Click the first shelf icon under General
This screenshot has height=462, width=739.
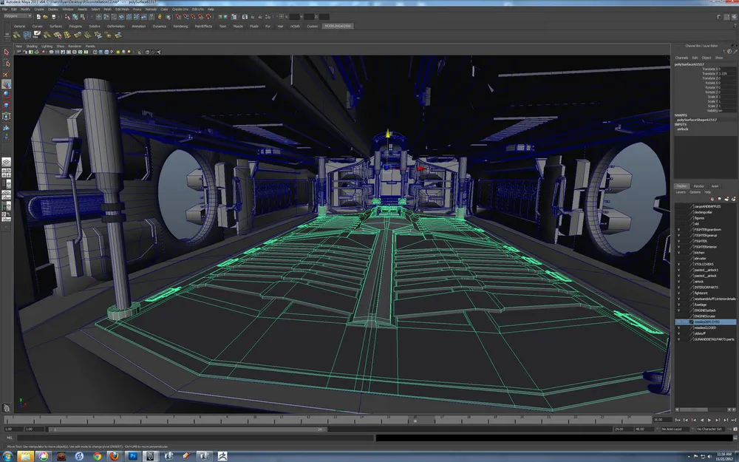coord(15,34)
